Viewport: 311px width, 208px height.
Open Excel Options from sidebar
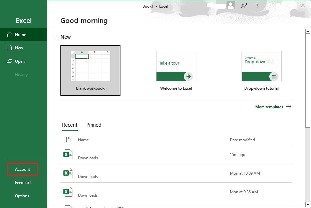point(22,196)
